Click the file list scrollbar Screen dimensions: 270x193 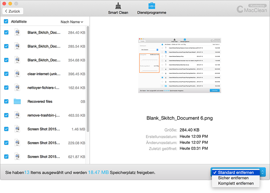88,79
